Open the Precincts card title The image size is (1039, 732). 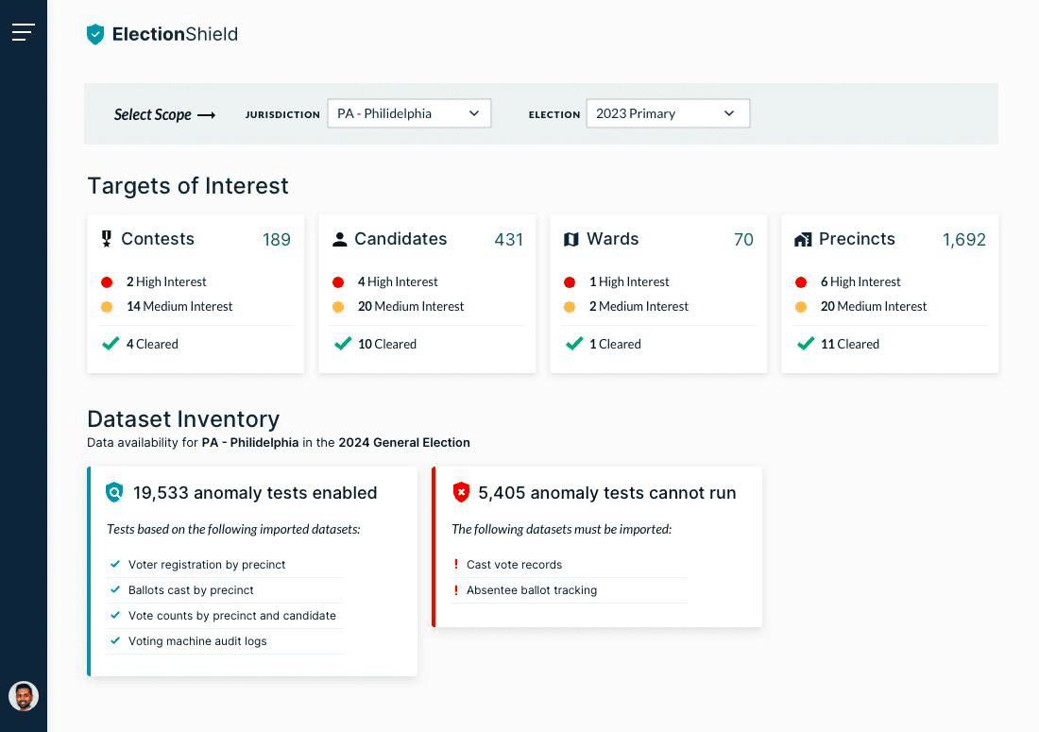(x=857, y=238)
